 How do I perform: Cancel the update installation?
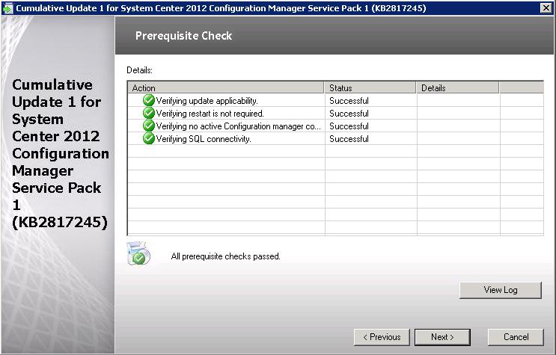[x=516, y=337]
